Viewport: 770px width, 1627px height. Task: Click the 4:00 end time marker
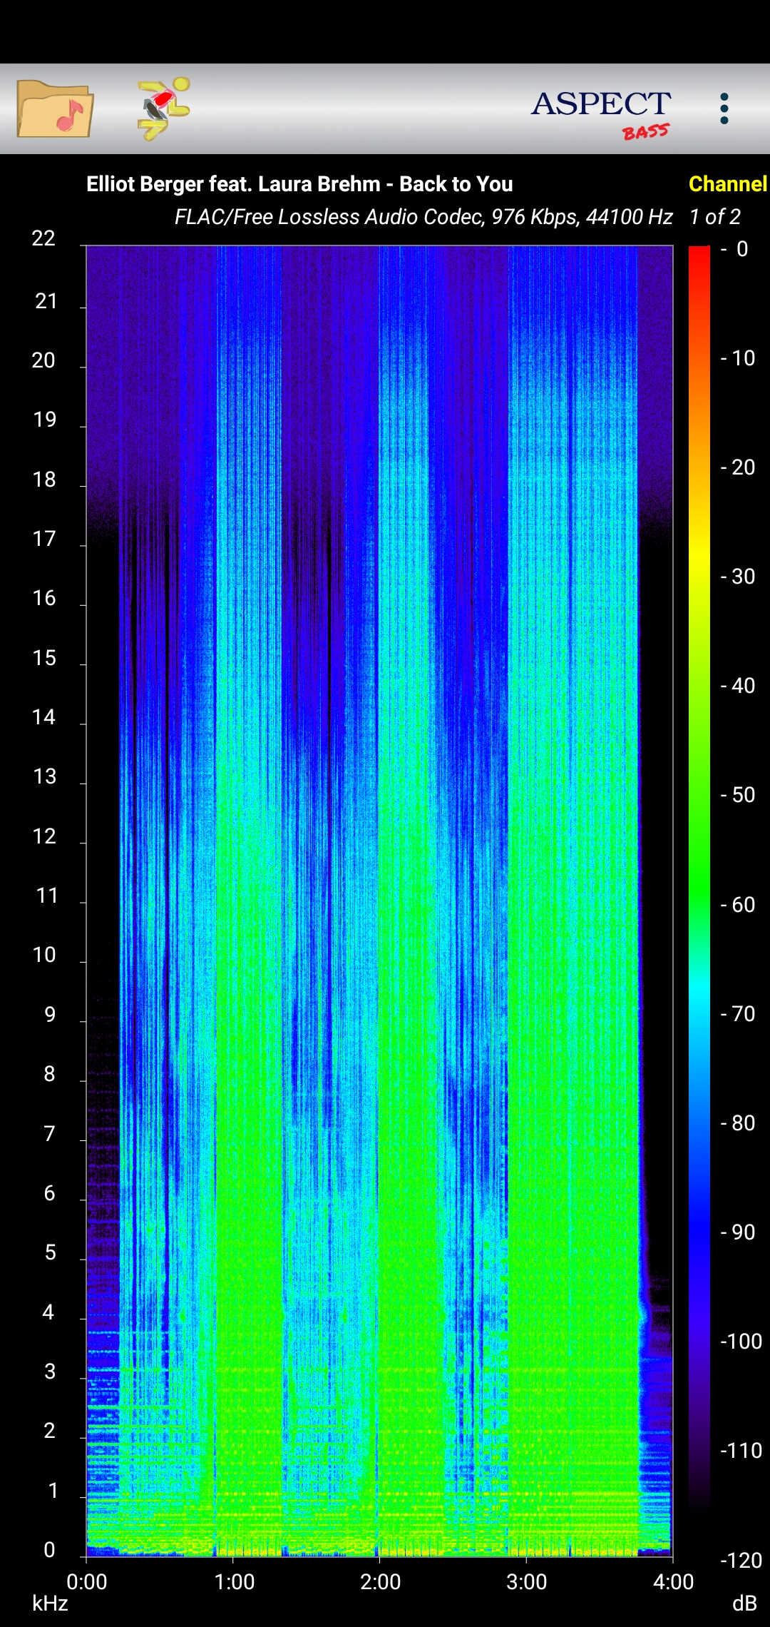(674, 1582)
